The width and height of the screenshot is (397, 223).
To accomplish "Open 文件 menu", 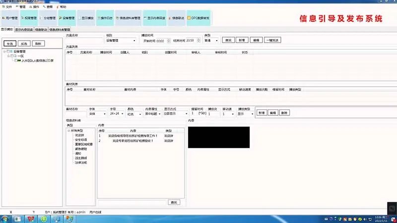I will [x=7, y=7].
